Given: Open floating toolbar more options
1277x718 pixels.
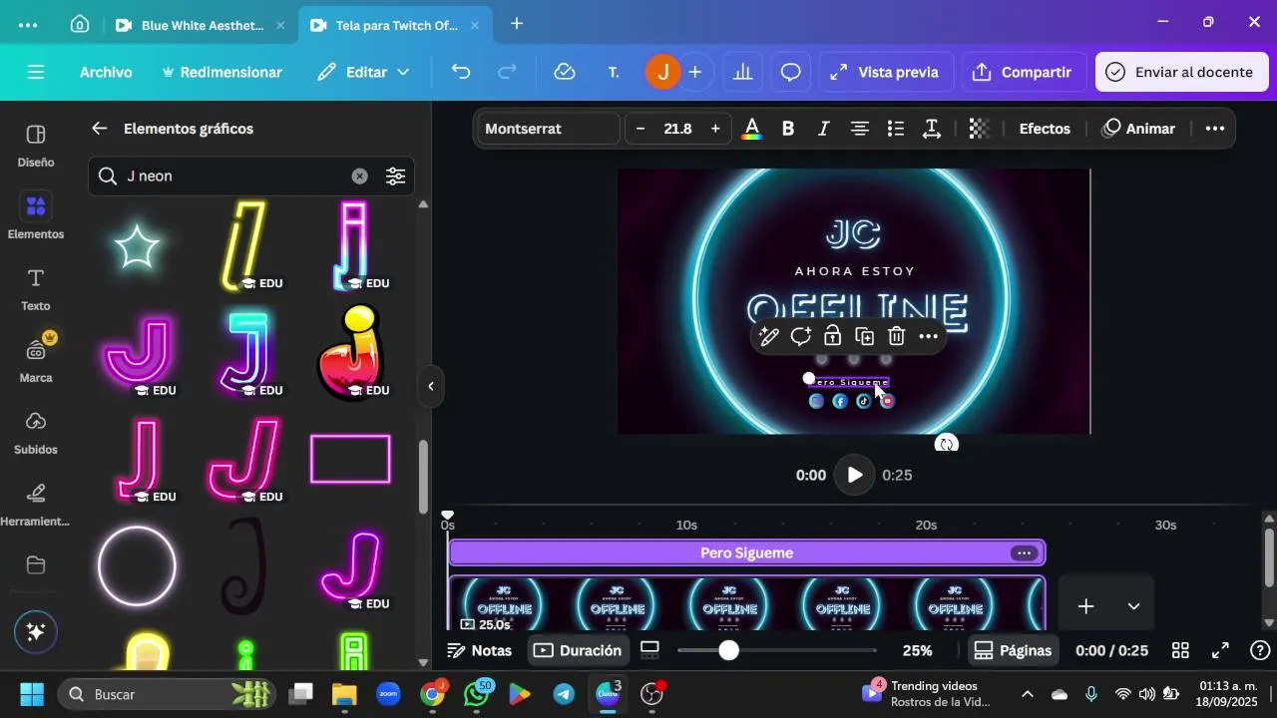Looking at the screenshot, I should 929,336.
